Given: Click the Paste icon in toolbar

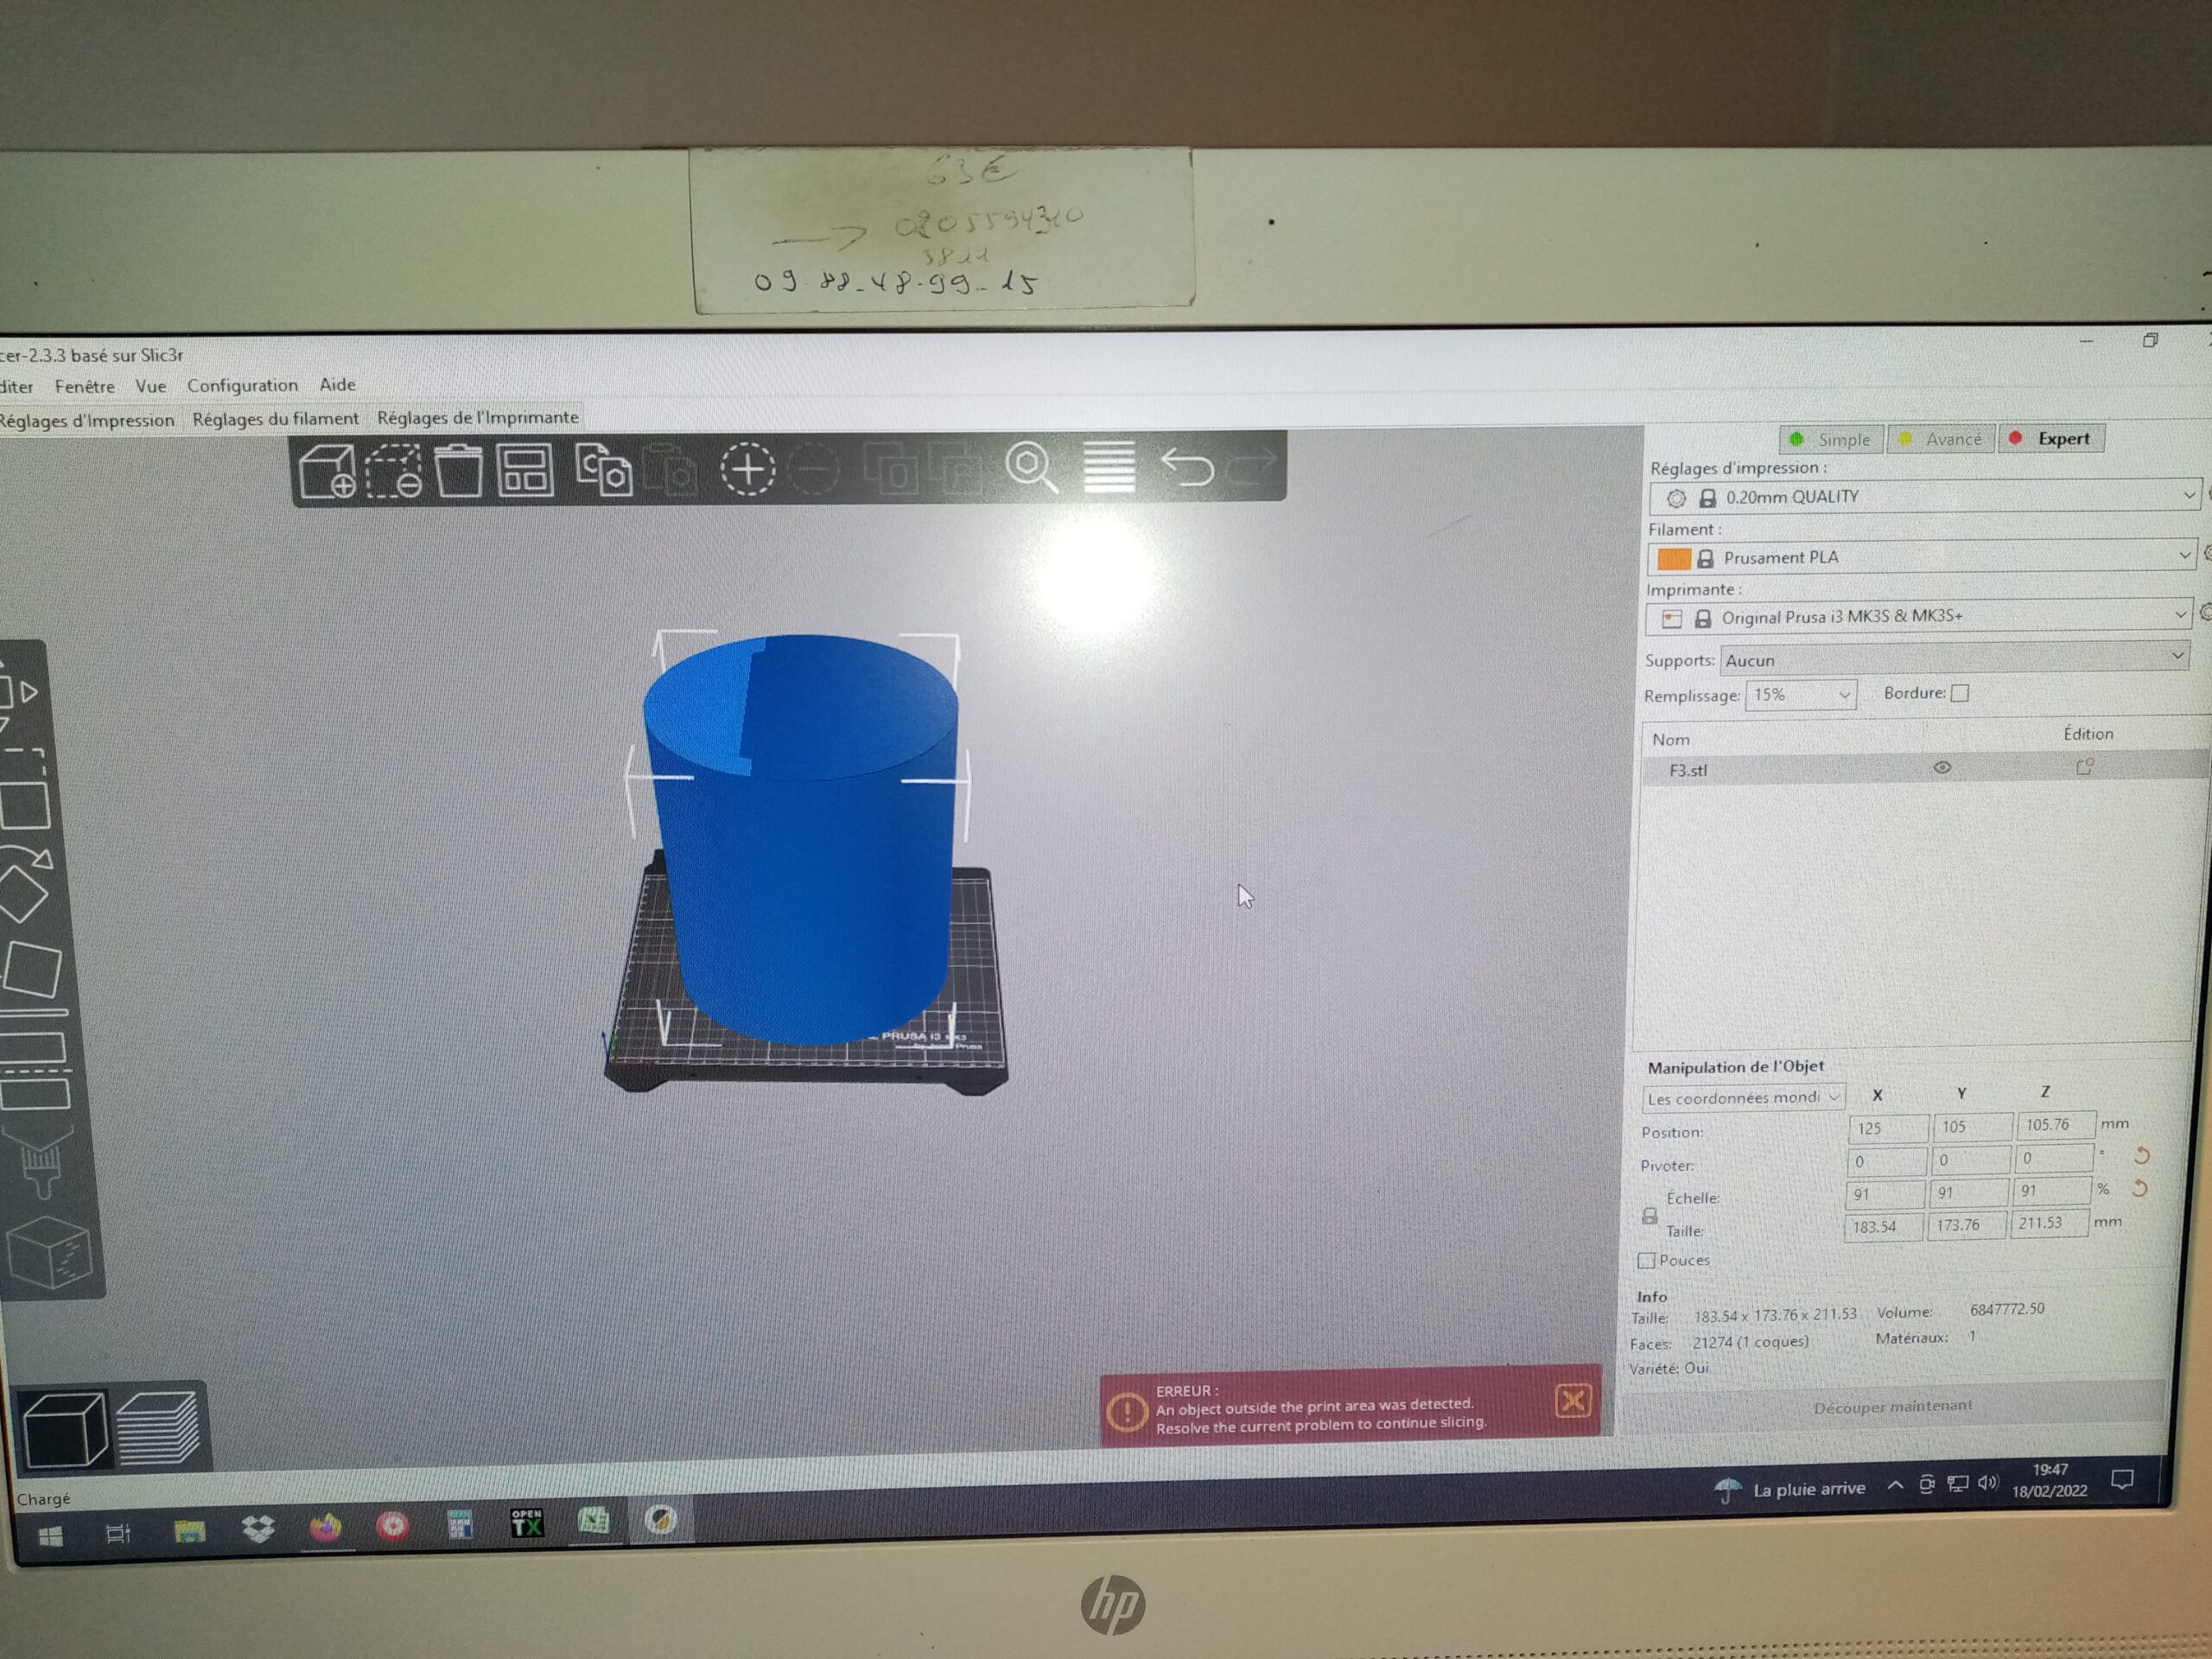Looking at the screenshot, I should (x=671, y=469).
